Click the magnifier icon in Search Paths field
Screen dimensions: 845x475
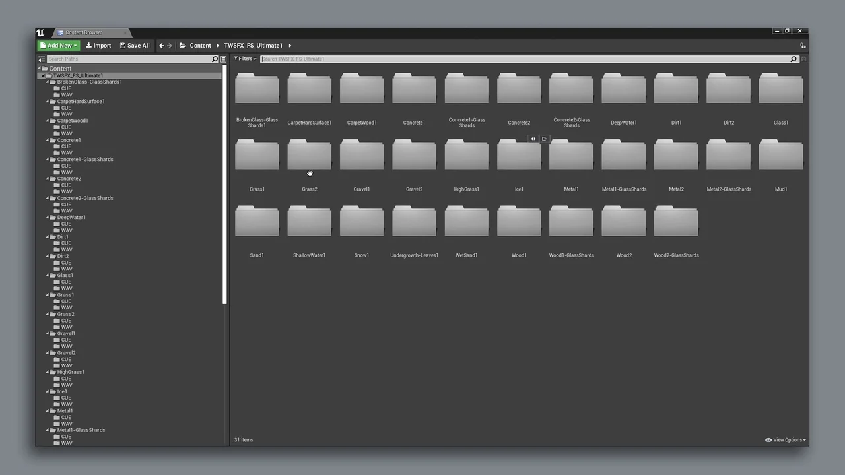215,59
